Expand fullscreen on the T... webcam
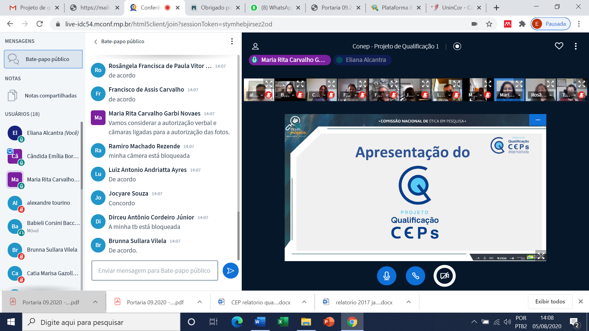The width and height of the screenshot is (589, 331). 582,84
